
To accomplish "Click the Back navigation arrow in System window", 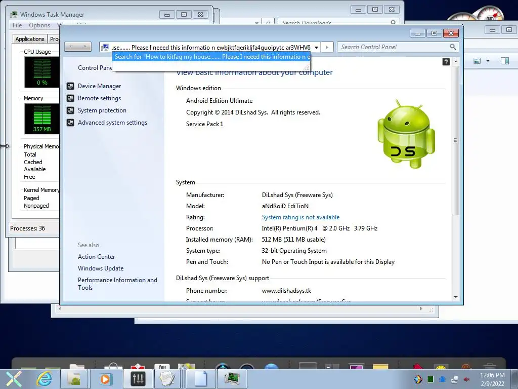I will click(x=71, y=47).
